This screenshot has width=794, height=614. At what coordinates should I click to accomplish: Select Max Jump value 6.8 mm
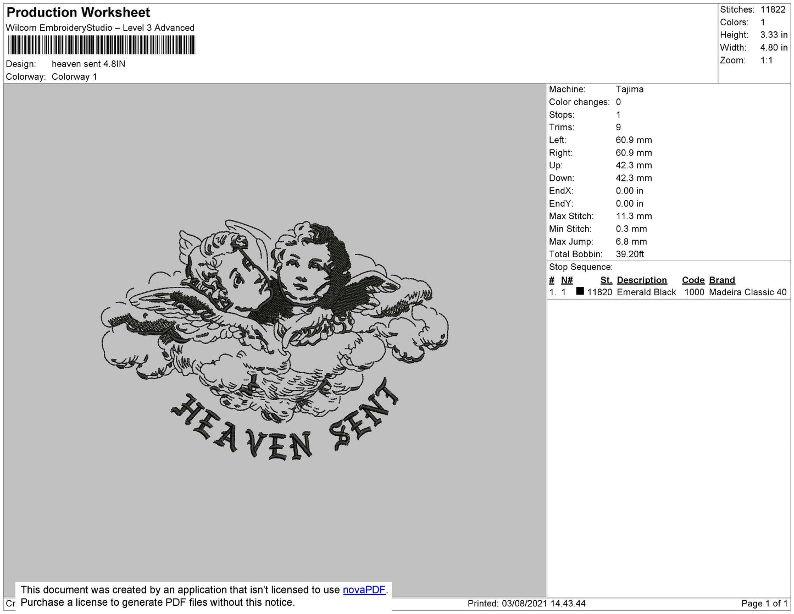(x=631, y=241)
